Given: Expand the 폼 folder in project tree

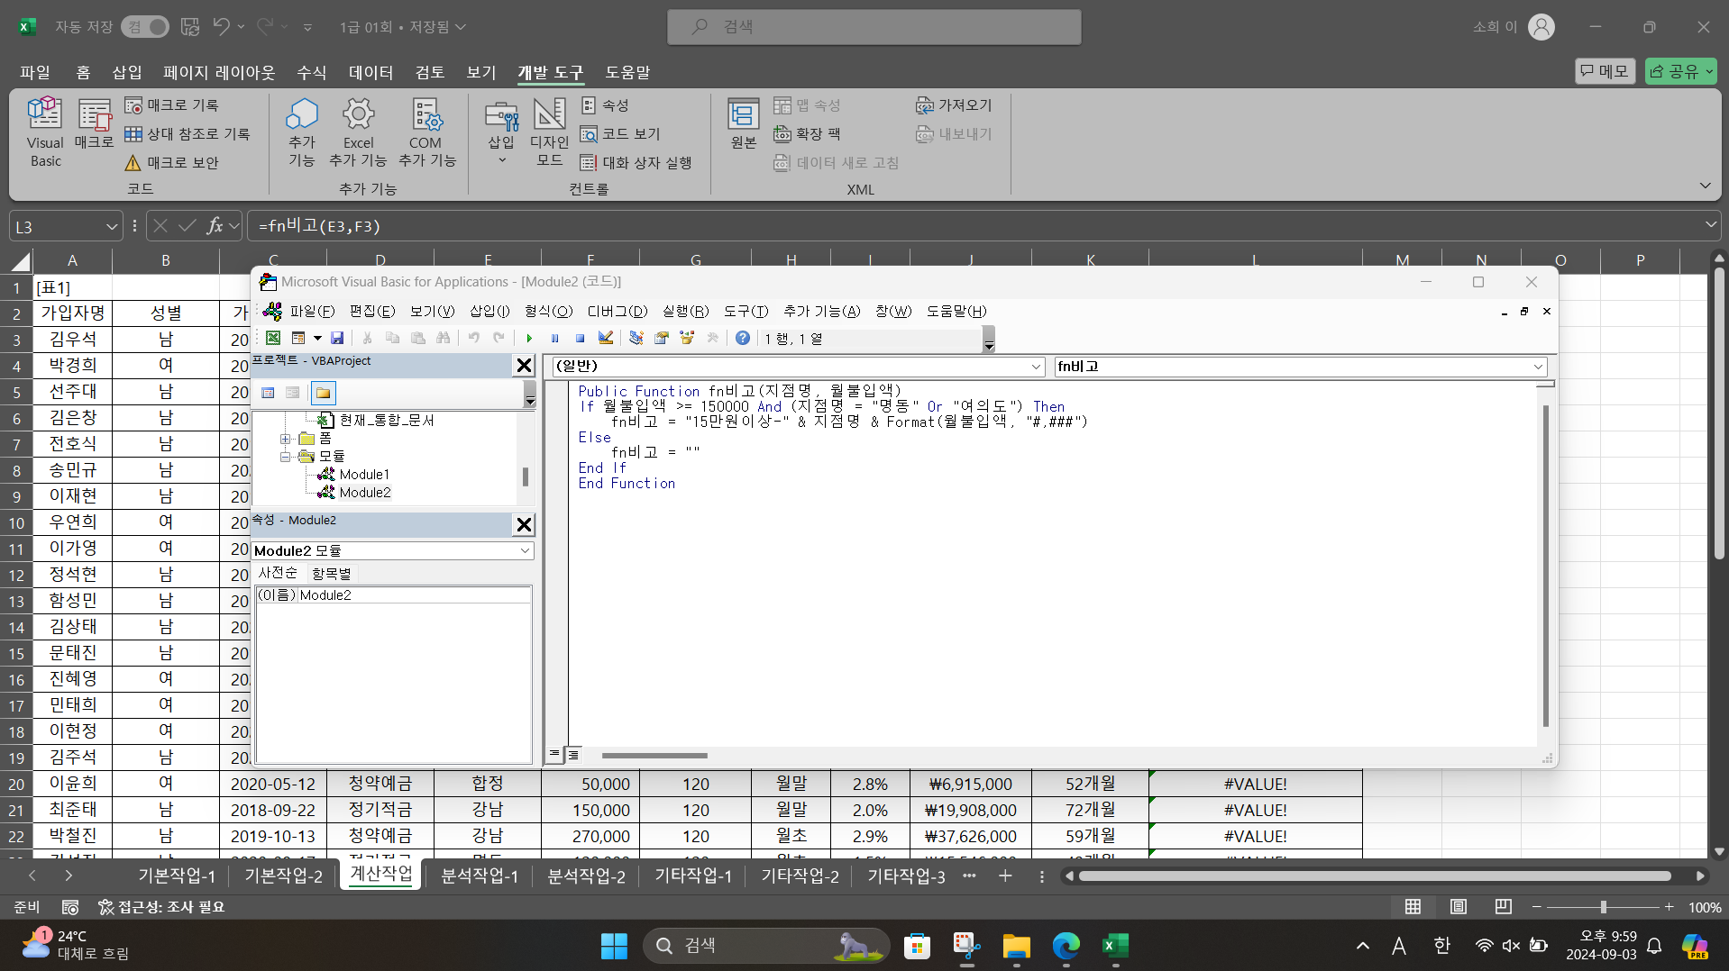Looking at the screenshot, I should (x=286, y=439).
